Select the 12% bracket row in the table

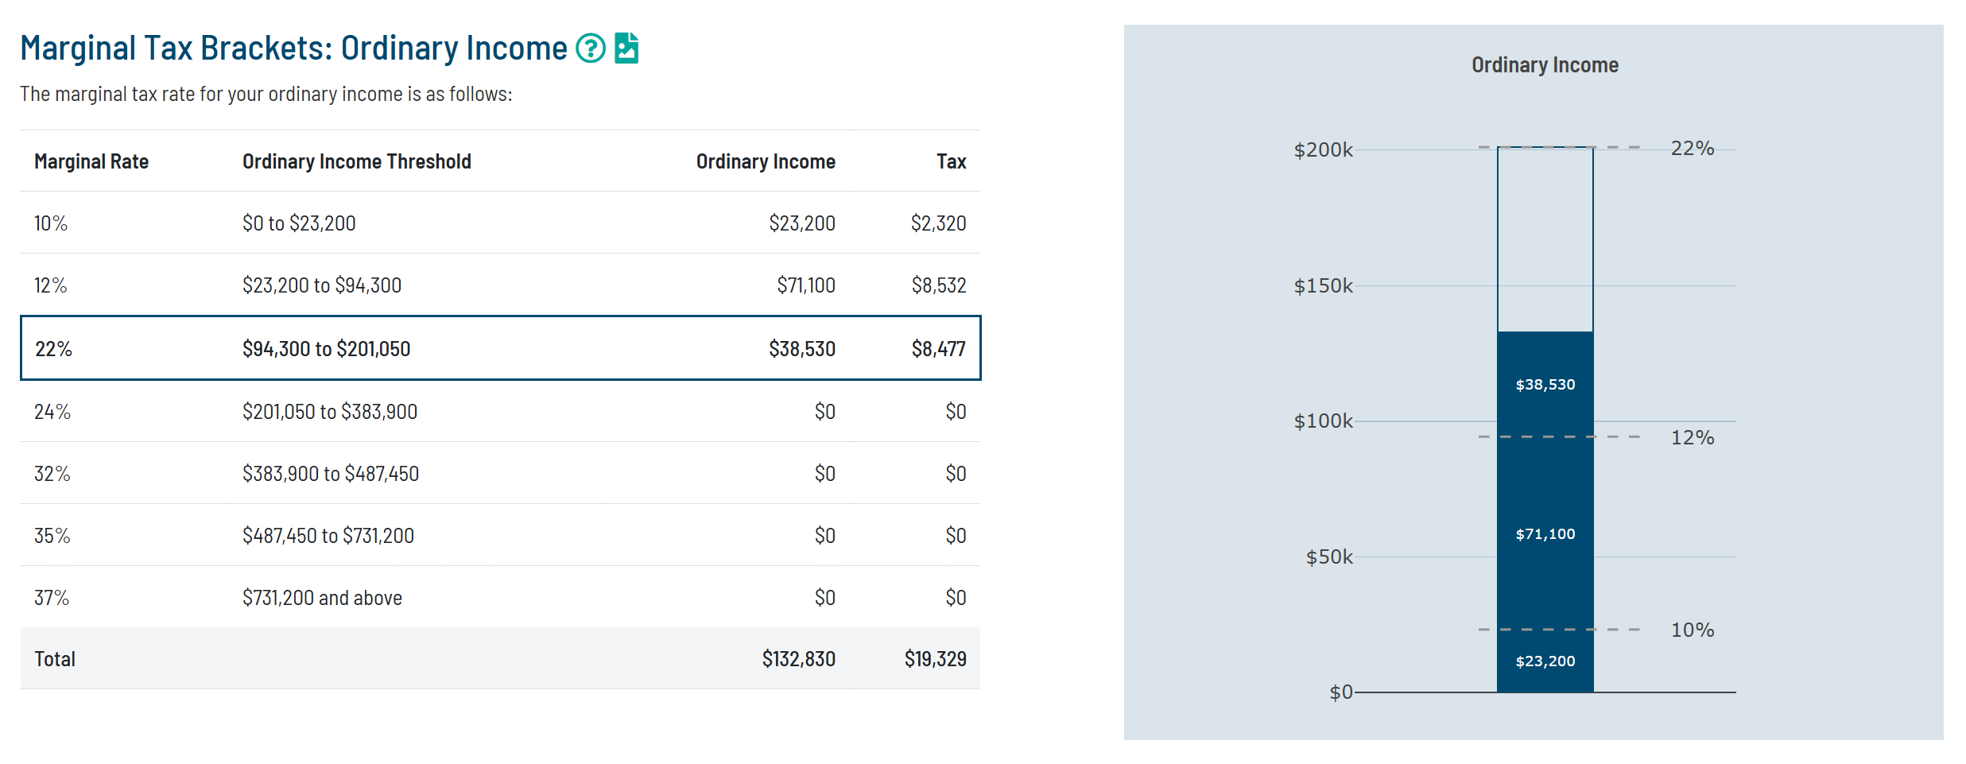click(499, 285)
